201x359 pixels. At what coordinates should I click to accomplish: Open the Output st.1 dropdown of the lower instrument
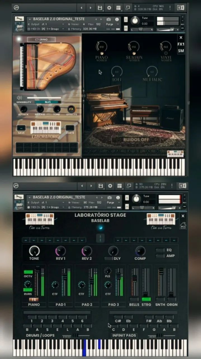tap(46, 202)
